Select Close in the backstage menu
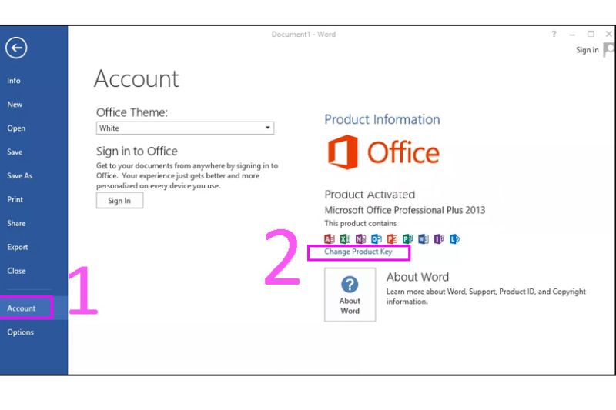The width and height of the screenshot is (616, 410). (16, 271)
